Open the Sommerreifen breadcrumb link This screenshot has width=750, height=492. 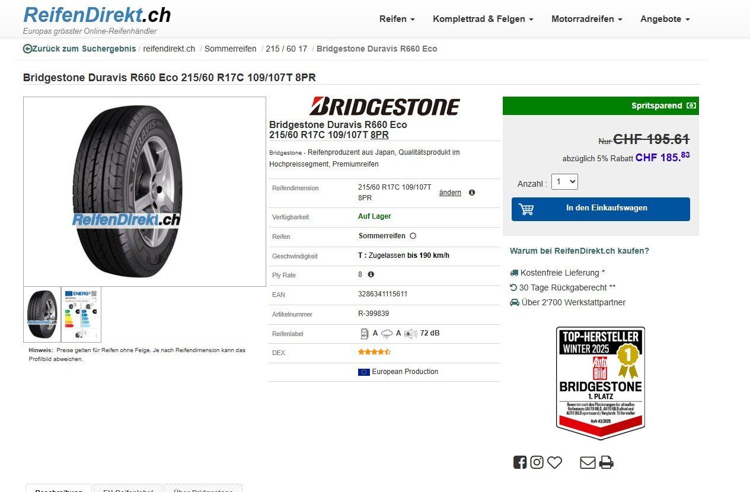(x=231, y=49)
